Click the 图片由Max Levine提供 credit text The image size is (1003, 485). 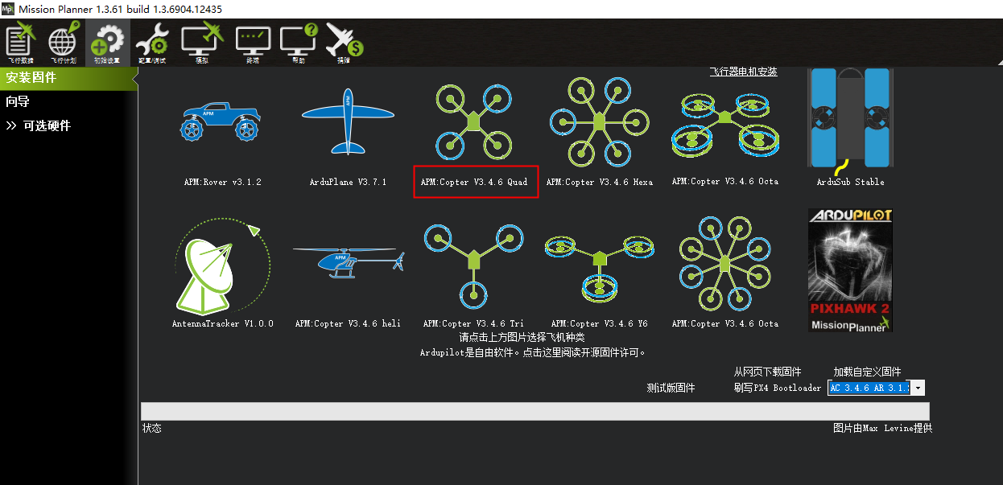point(882,428)
